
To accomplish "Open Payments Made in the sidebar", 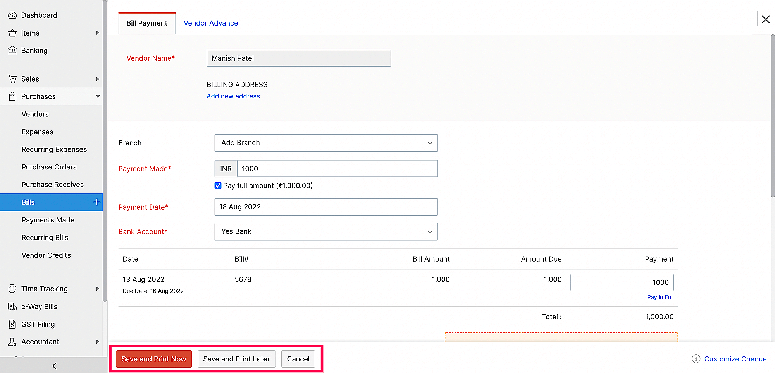I will pos(48,220).
